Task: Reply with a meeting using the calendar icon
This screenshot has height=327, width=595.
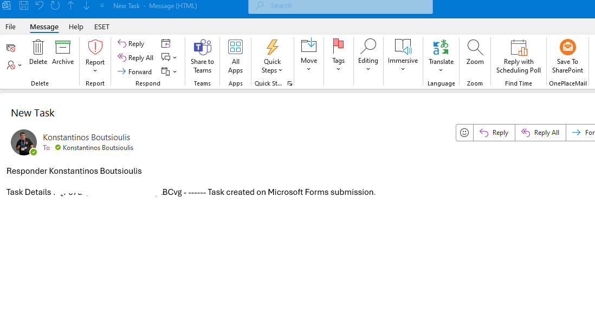Action: point(166,43)
